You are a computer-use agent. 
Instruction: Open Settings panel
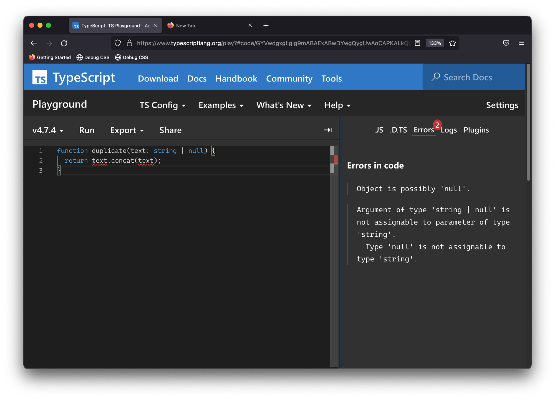[501, 105]
